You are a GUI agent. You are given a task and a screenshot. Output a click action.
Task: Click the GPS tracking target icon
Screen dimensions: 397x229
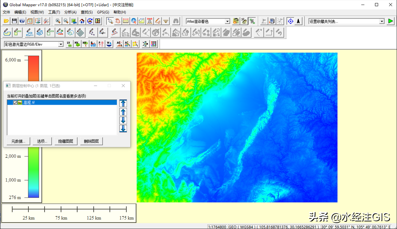290,21
